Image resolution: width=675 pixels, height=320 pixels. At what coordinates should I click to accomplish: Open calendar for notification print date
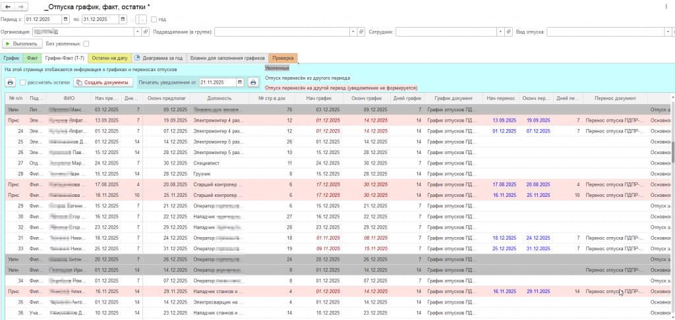241,82
